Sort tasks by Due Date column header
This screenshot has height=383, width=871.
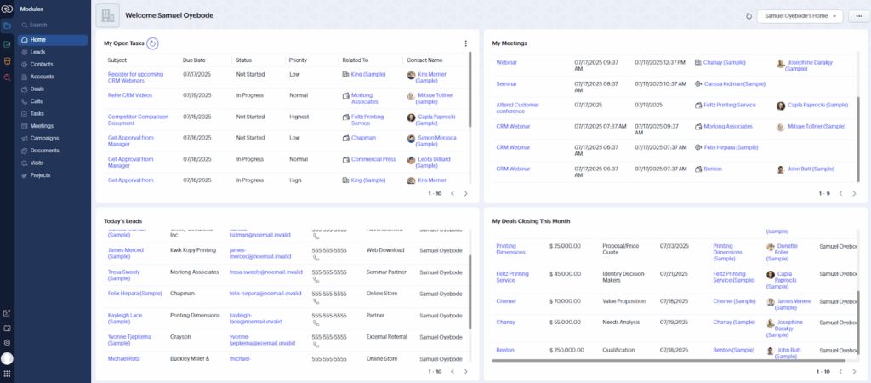coord(194,60)
